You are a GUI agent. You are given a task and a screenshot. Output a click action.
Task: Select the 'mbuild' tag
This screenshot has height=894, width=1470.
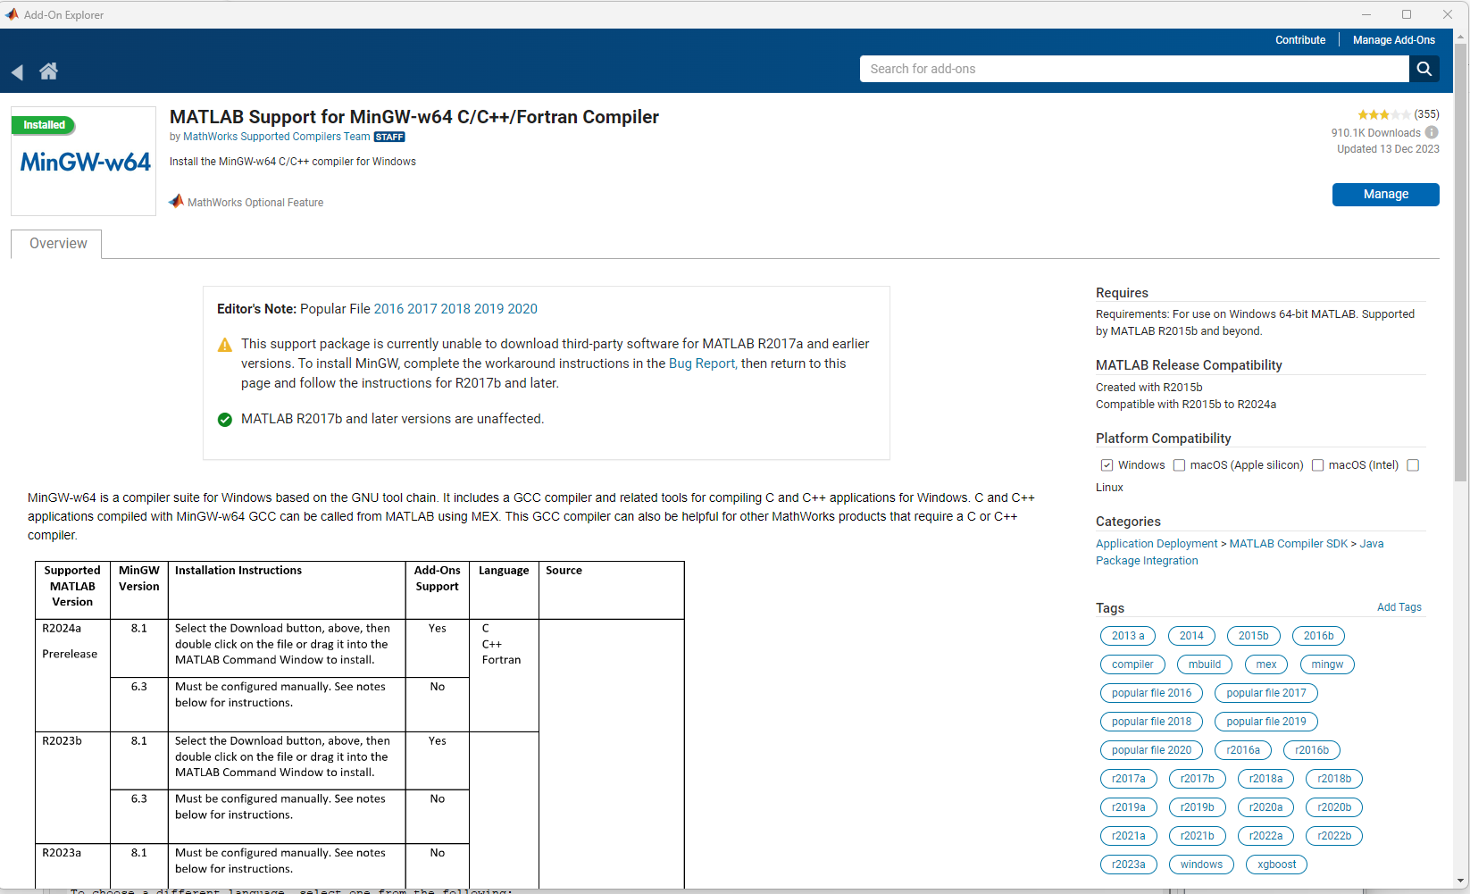[x=1205, y=664]
